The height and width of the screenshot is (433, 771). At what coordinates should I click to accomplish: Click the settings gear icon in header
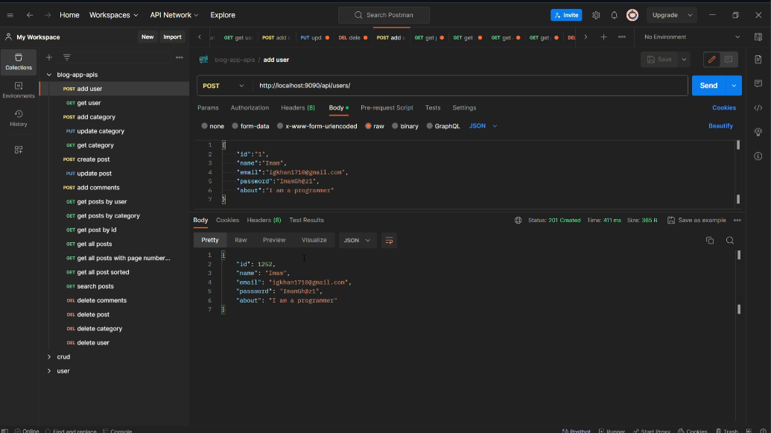(x=596, y=15)
